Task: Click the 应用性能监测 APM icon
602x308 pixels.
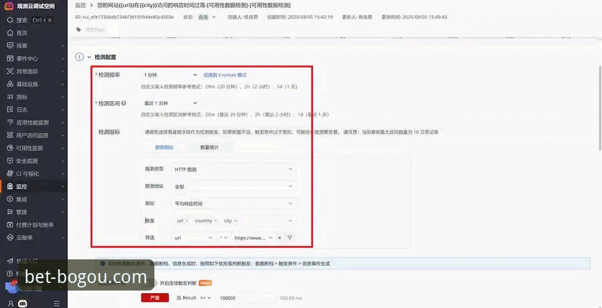Action: (x=11, y=123)
